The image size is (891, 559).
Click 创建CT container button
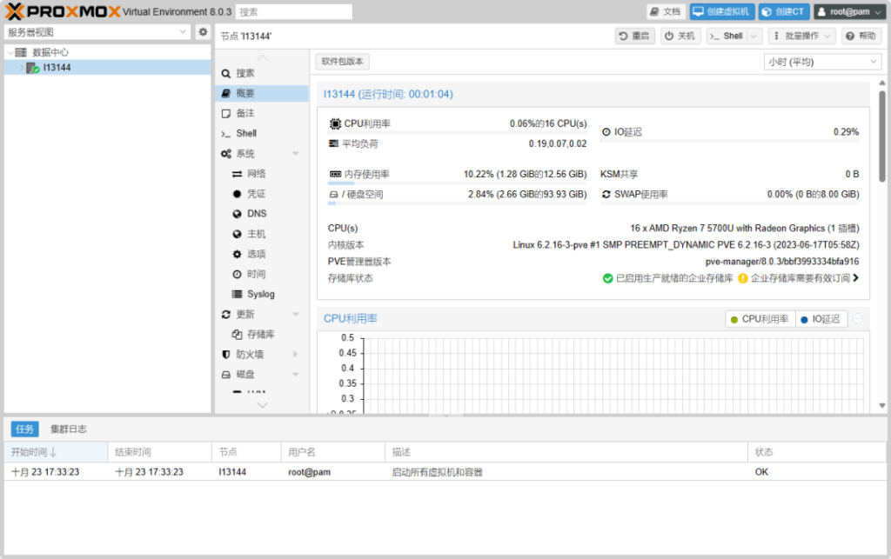pyautogui.click(x=783, y=12)
